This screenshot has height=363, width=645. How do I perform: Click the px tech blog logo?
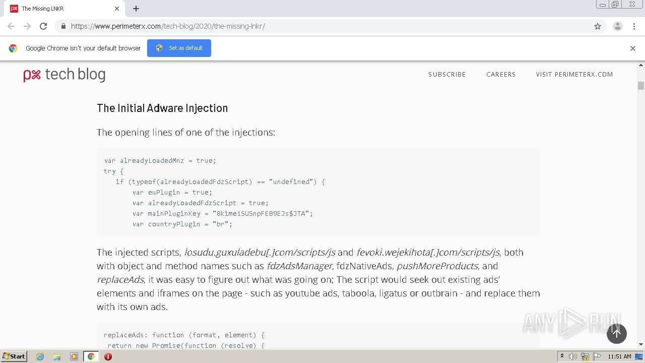point(64,75)
